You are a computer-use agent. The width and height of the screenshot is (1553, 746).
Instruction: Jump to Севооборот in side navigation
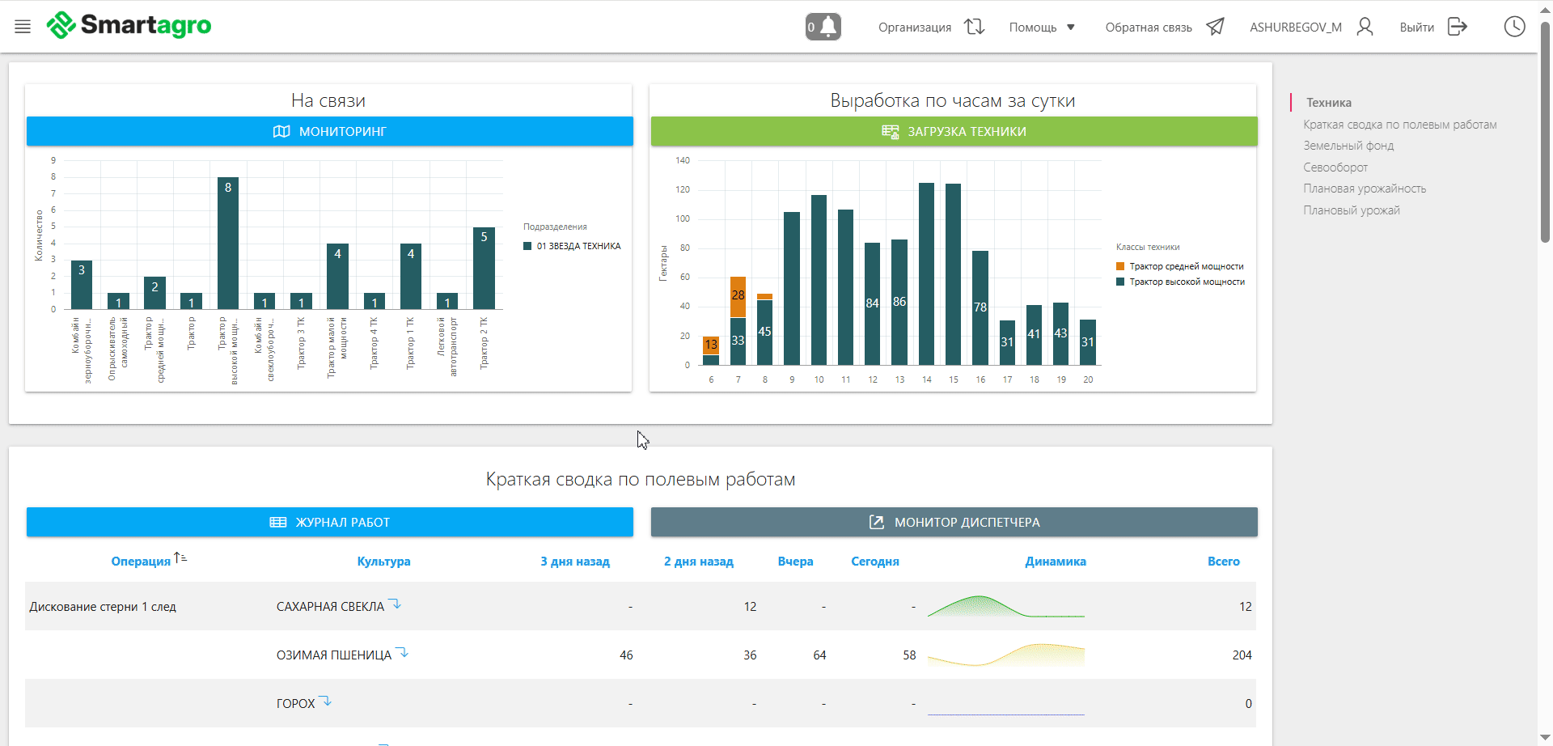(1335, 167)
